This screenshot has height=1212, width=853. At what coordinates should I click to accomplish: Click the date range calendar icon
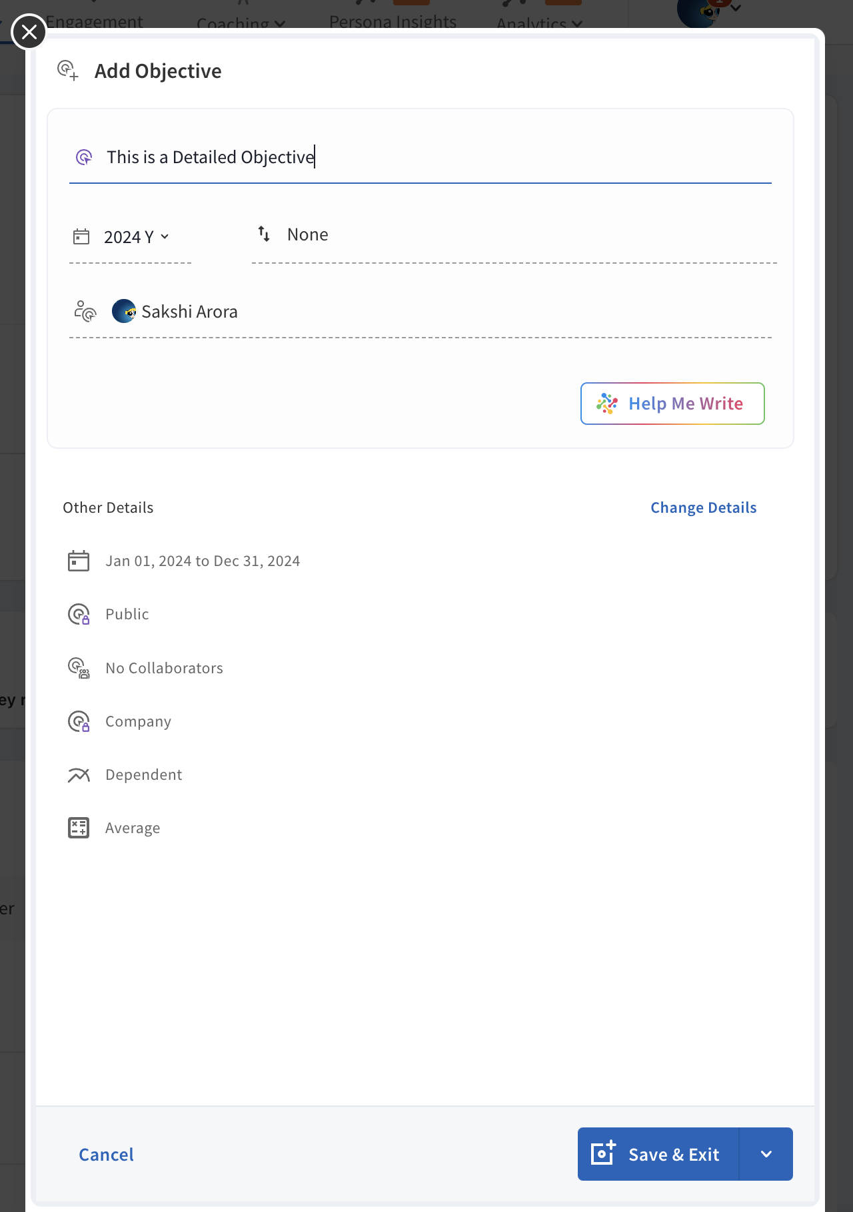point(79,561)
